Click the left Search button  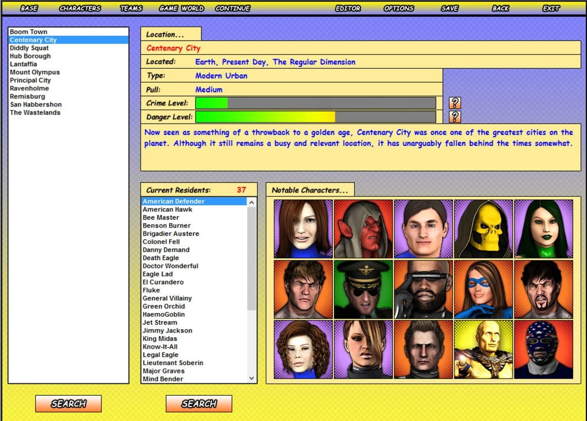point(68,403)
